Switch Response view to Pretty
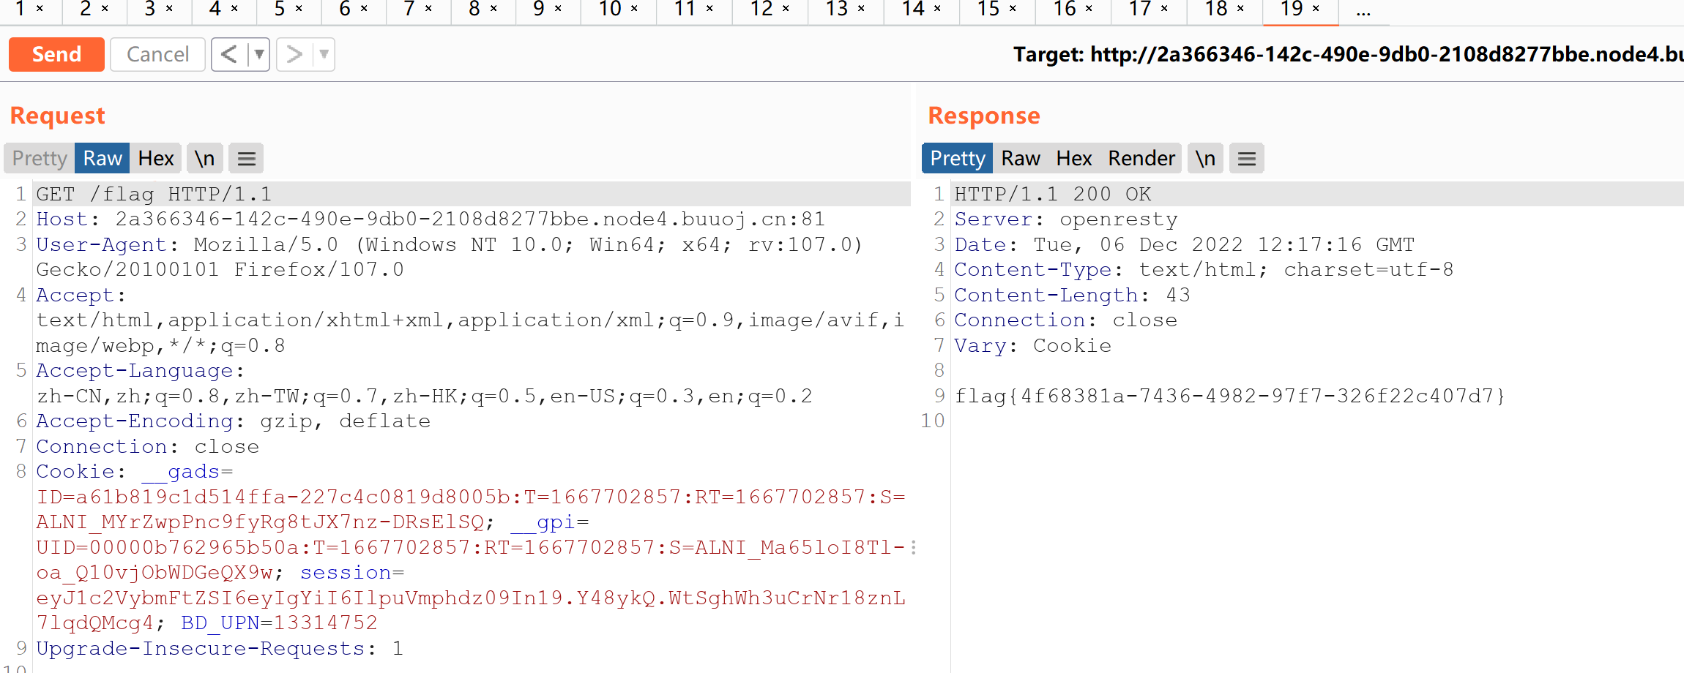This screenshot has width=1684, height=673. [958, 158]
